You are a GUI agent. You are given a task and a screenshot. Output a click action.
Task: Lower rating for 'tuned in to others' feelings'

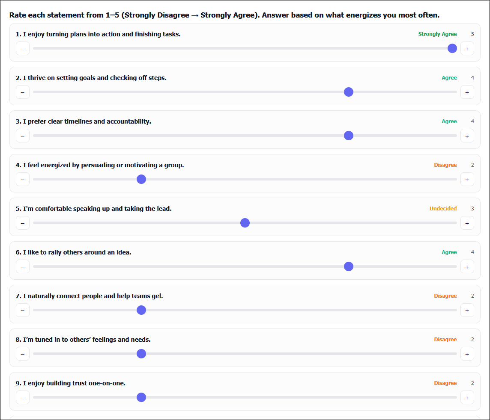pyautogui.click(x=23, y=354)
